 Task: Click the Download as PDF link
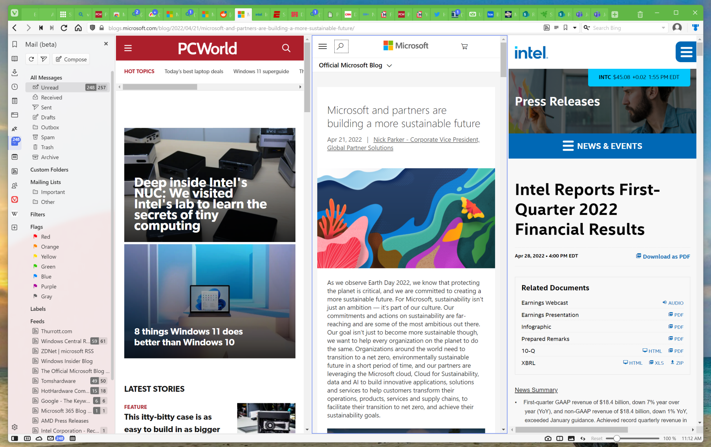(x=666, y=256)
